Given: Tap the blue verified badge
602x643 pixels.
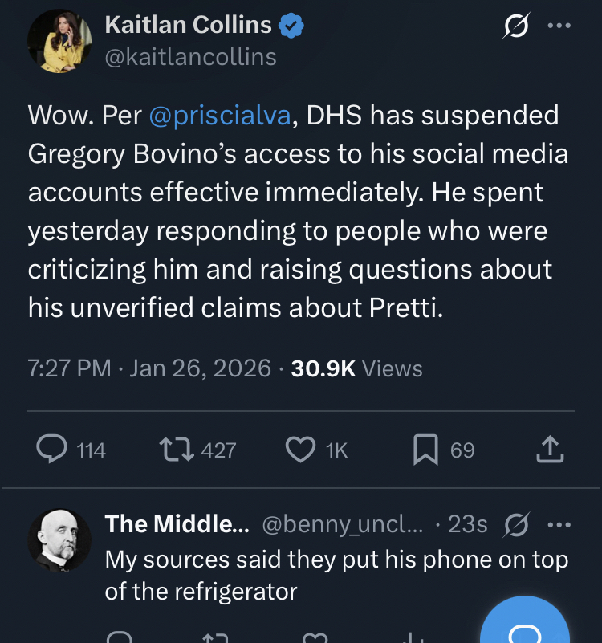Looking at the screenshot, I should [x=291, y=26].
